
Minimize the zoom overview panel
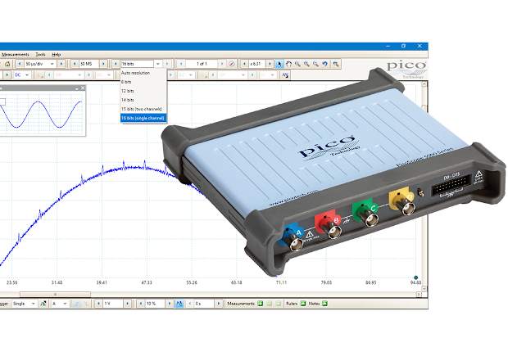[77, 88]
